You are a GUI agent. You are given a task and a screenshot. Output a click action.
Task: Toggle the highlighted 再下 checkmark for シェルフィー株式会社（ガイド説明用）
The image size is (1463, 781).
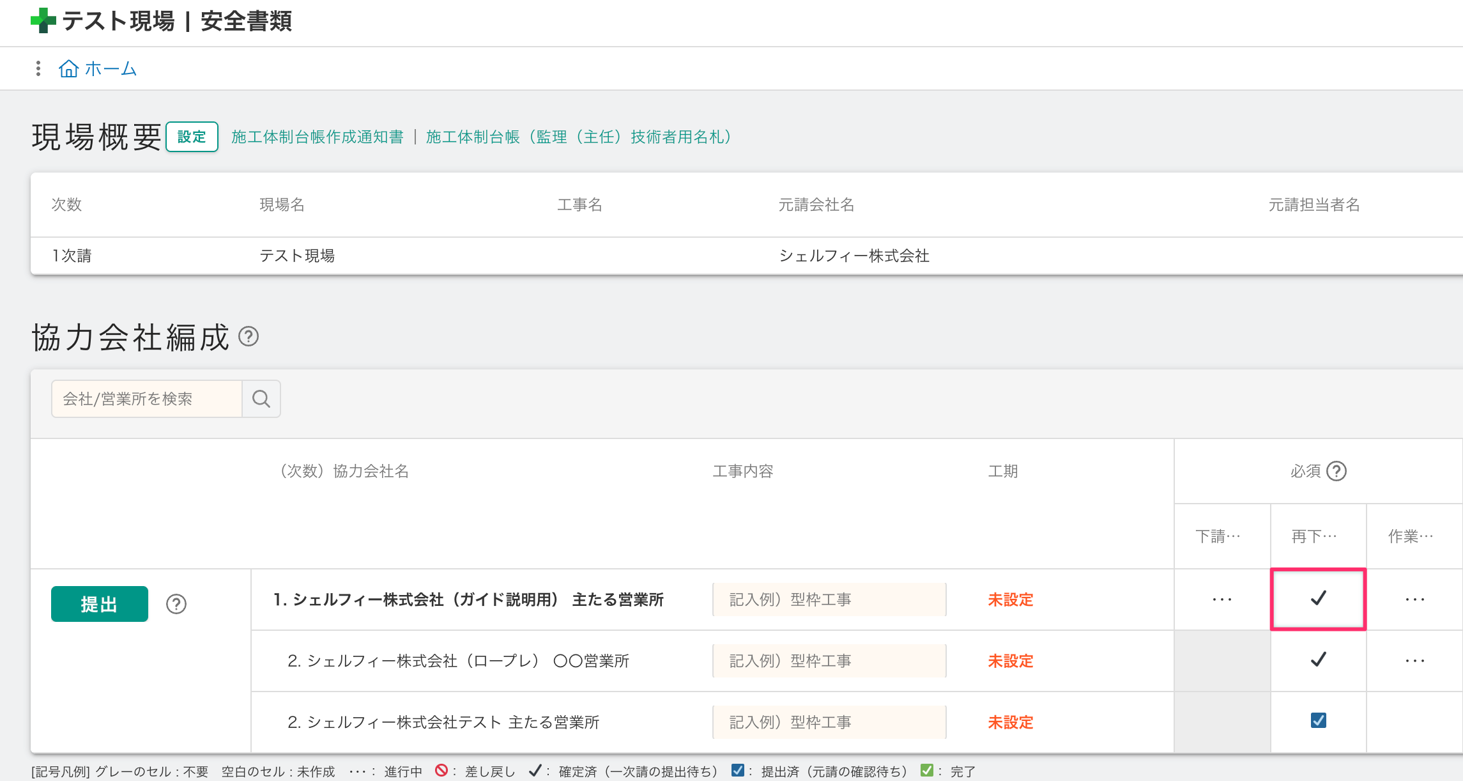coord(1318,599)
